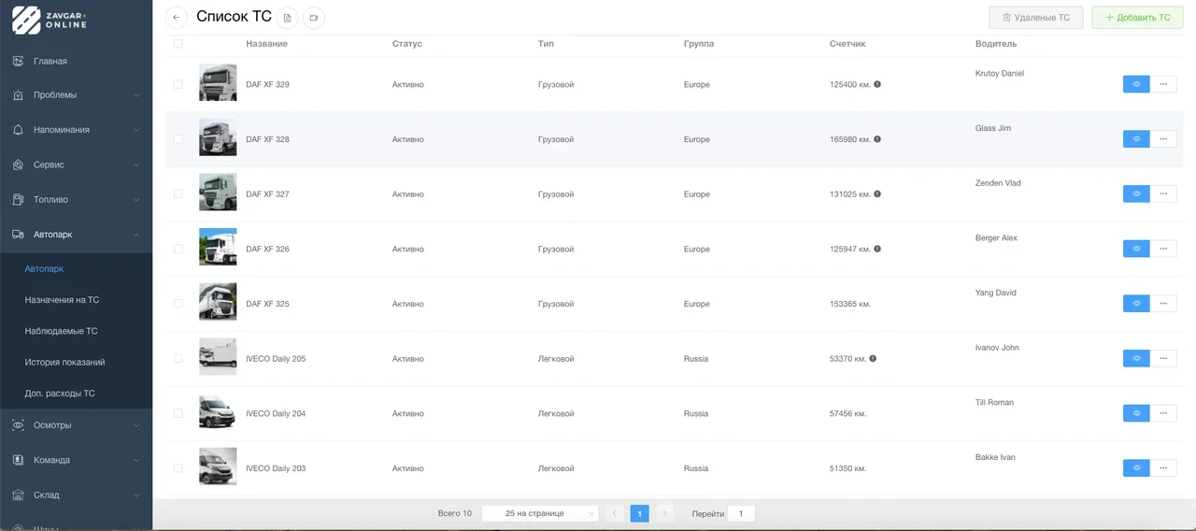Click driver name Zenden Vlad
The image size is (1196, 531).
pos(998,183)
